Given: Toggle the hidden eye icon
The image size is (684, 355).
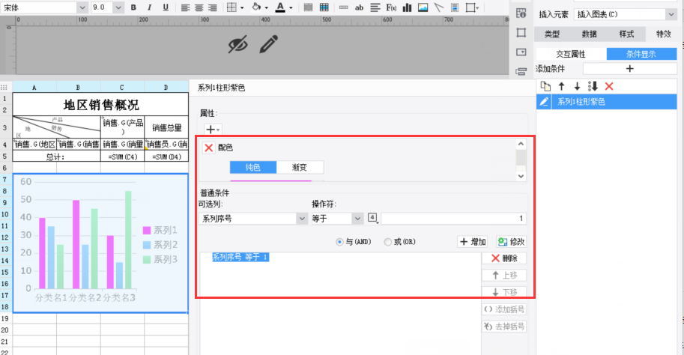Looking at the screenshot, I should pos(237,44).
